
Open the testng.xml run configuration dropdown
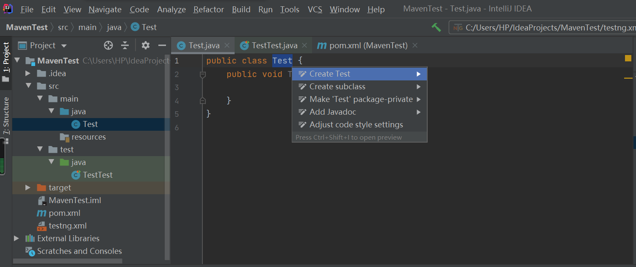click(543, 28)
